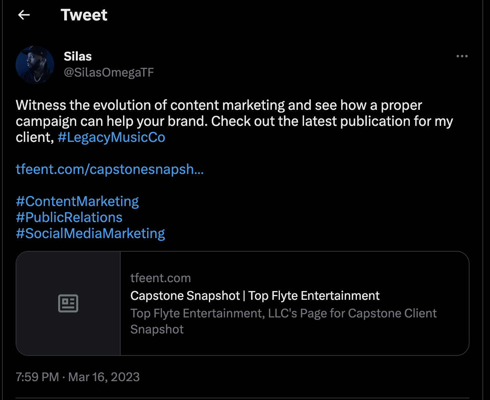Screen dimensions: 490x400
Task: Click the 7:59 PM timestamp
Action: tap(37, 377)
